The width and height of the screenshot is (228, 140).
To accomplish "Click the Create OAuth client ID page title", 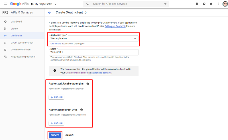I will coord(71,13).
